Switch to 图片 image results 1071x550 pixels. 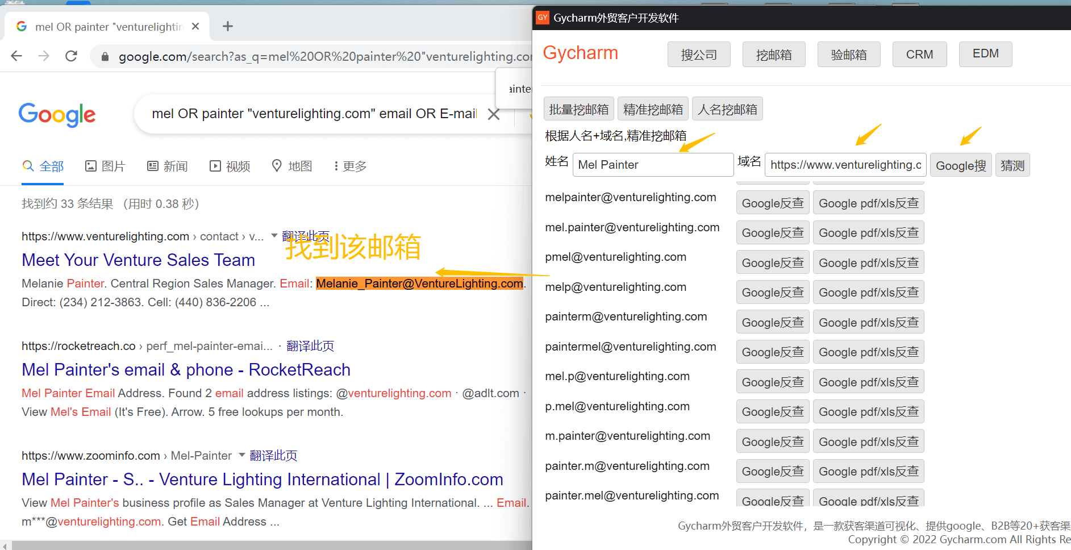pos(105,166)
